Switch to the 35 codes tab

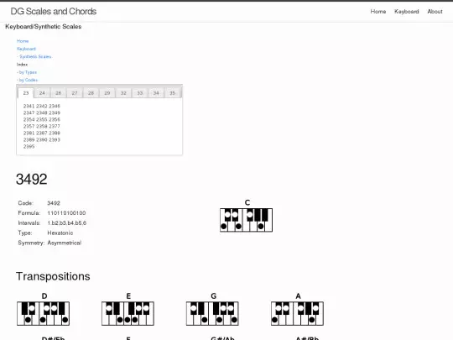point(173,93)
